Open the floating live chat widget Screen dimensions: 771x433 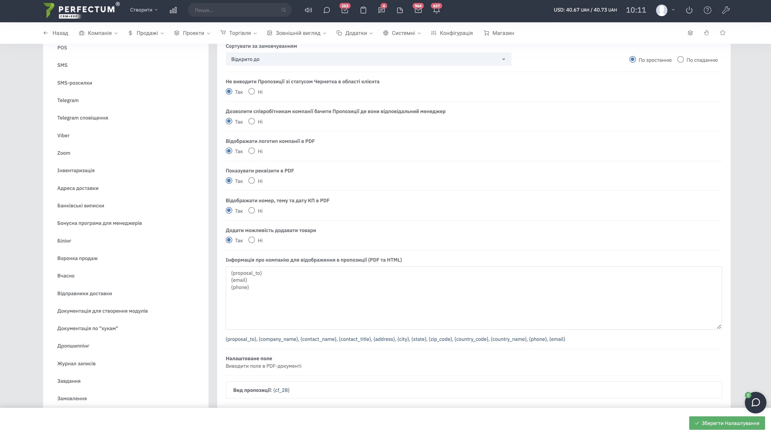click(x=755, y=403)
